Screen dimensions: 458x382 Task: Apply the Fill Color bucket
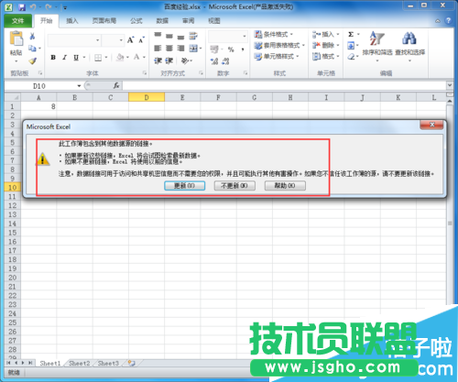click(x=121, y=57)
